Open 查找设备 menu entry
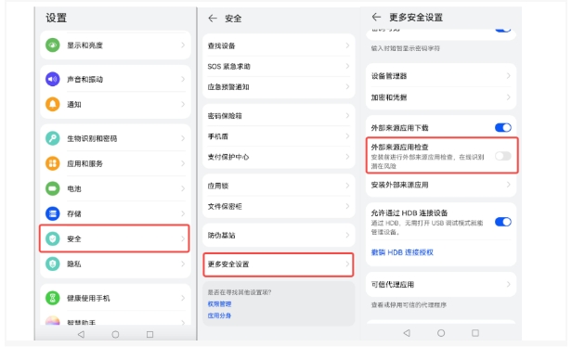The height and width of the screenshot is (347, 572). pos(279,45)
